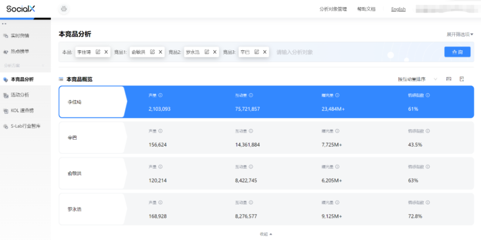Open 帮助文档 in the top bar

tap(366, 9)
